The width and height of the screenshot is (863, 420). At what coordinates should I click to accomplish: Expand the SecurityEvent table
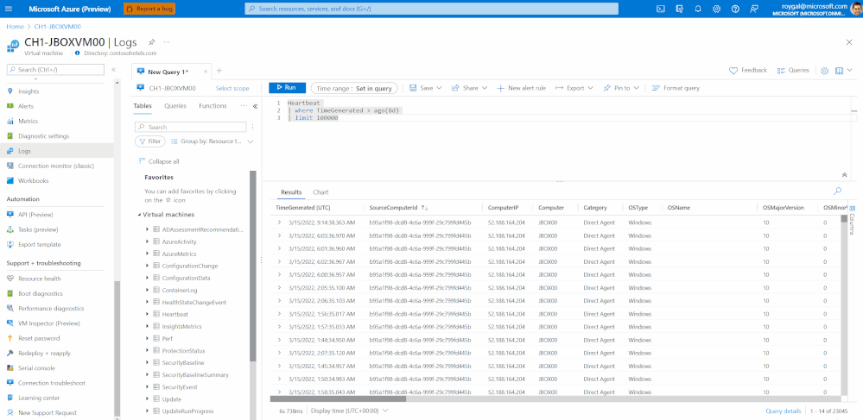pos(148,387)
